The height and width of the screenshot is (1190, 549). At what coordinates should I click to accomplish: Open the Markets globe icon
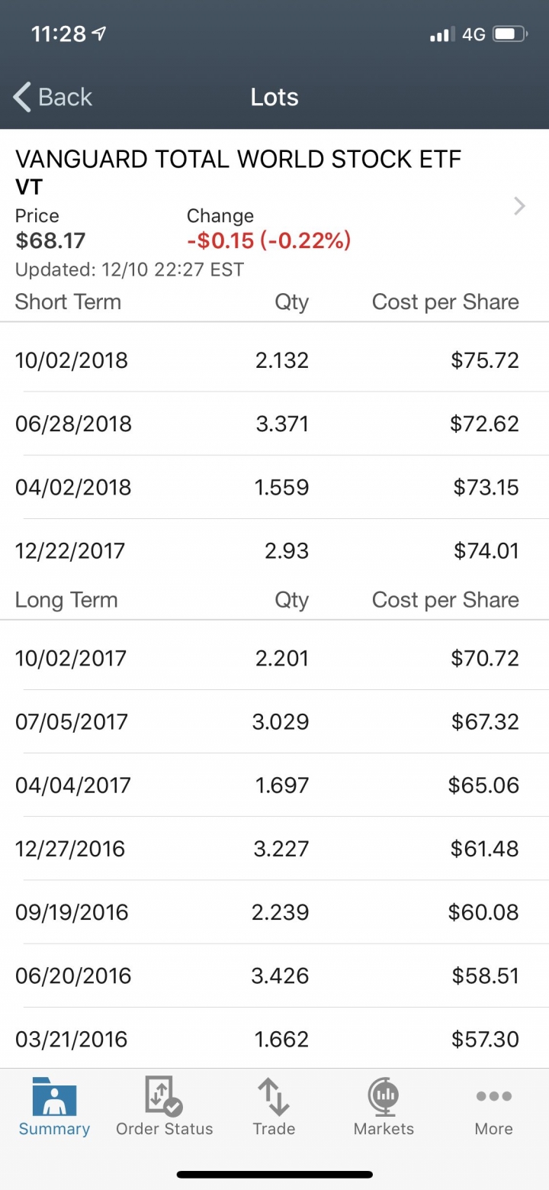384,1096
